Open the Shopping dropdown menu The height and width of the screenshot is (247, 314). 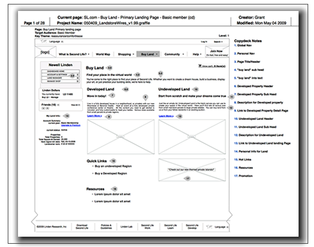[126, 54]
